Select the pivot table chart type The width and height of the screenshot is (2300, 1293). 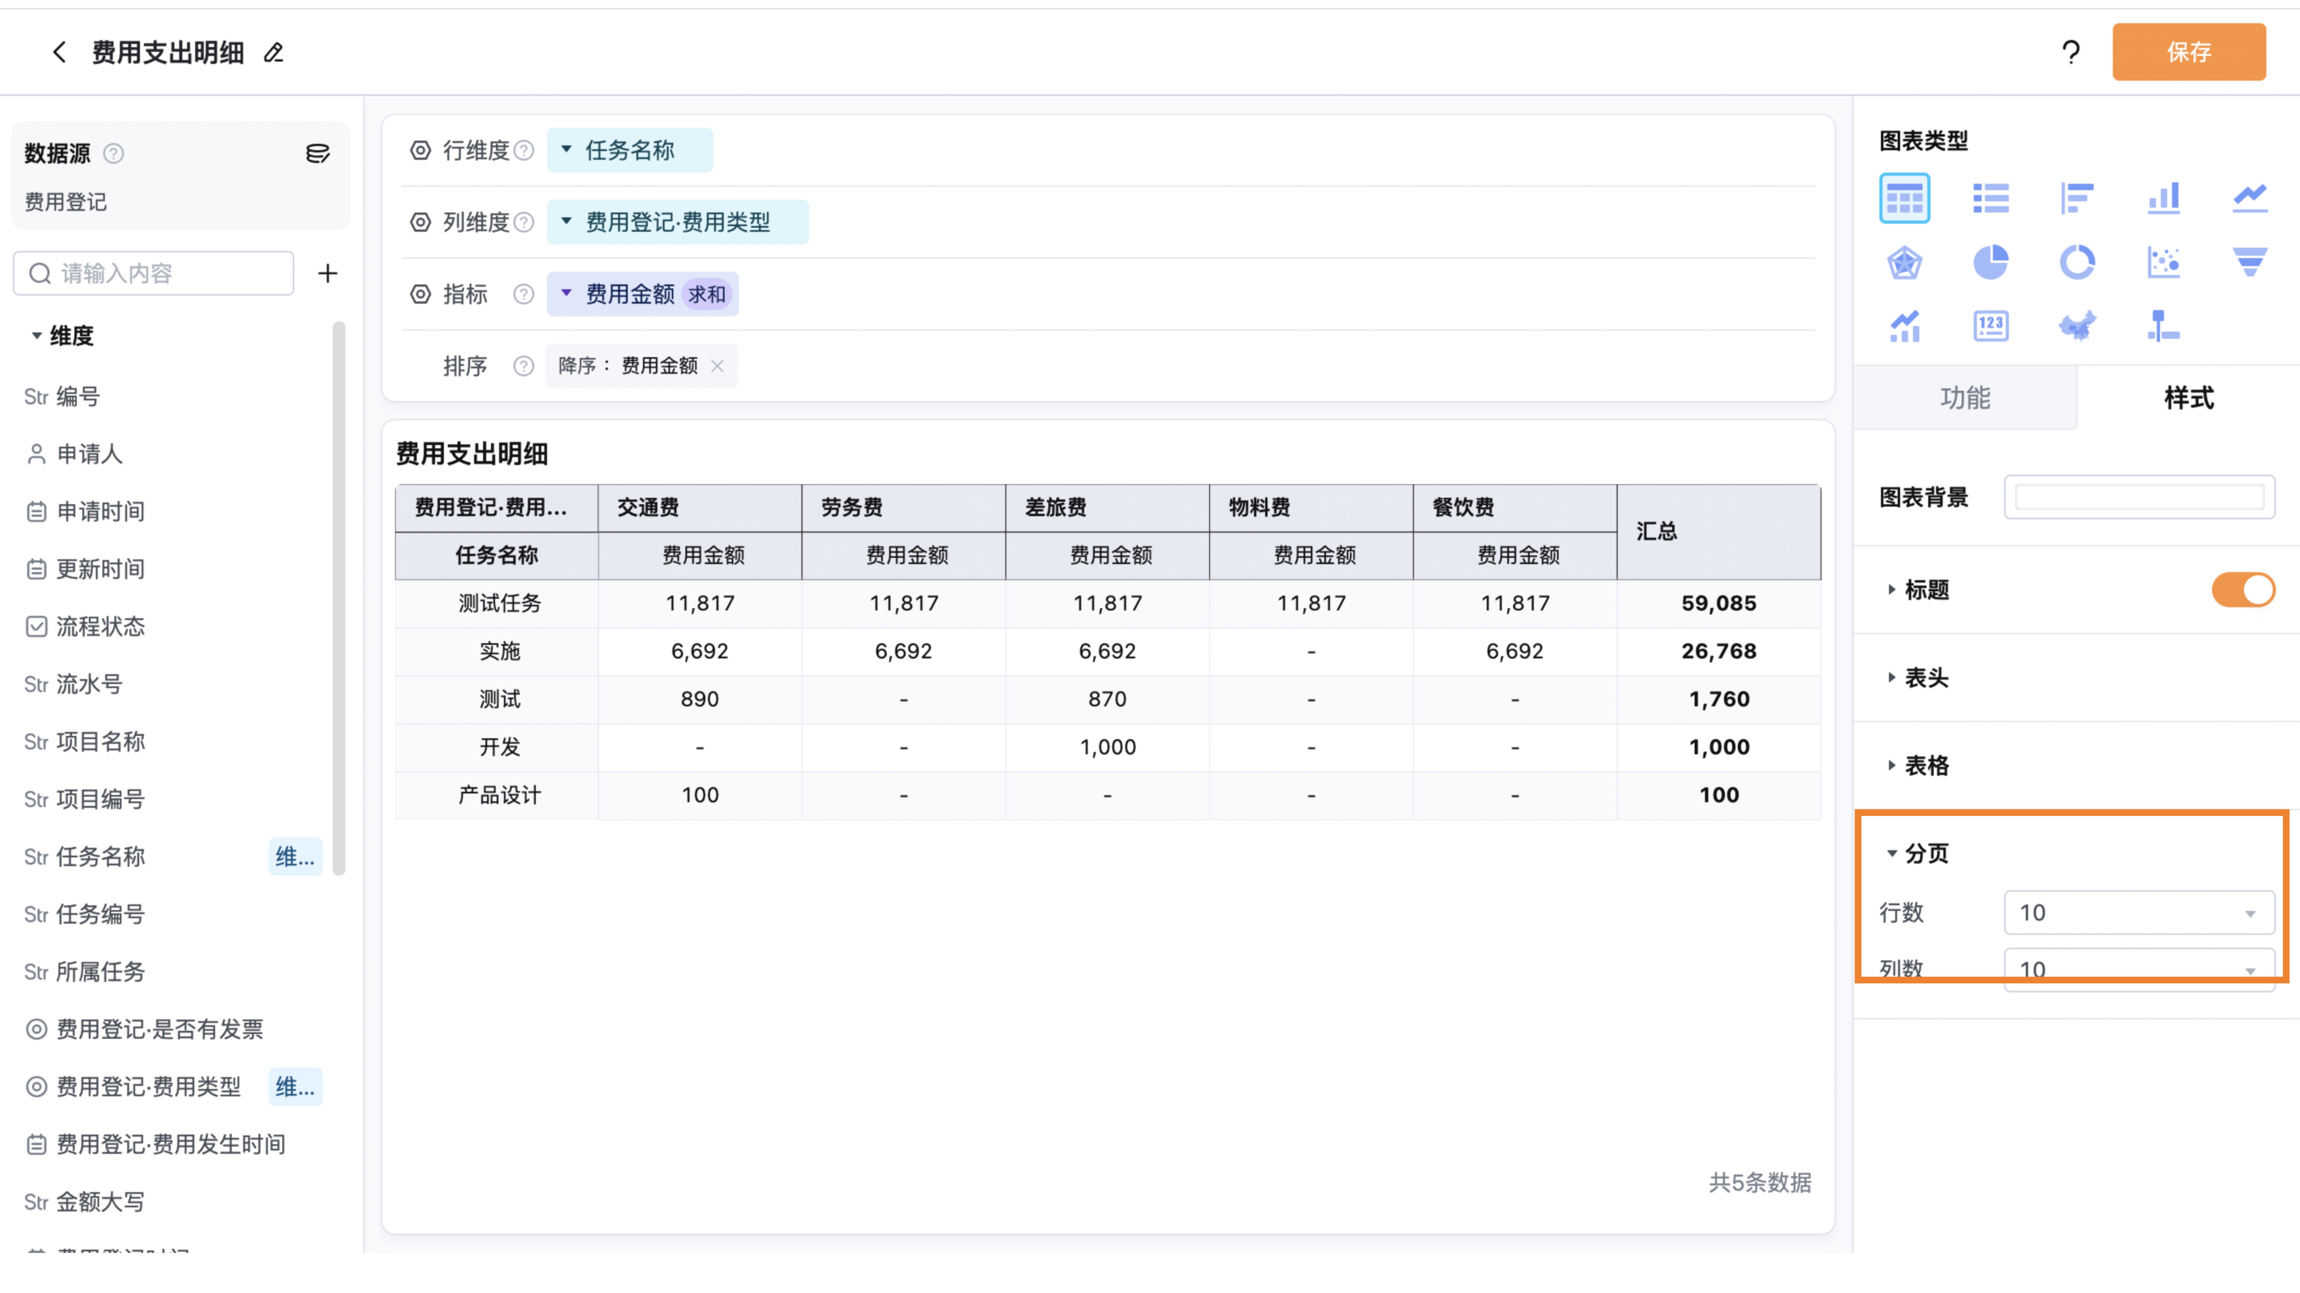[x=1904, y=198]
